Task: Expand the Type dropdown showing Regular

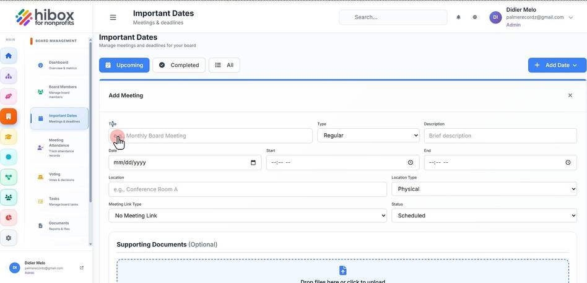Action: point(368,136)
